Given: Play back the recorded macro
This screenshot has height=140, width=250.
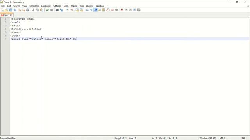Looking at the screenshot, I should (130, 10).
